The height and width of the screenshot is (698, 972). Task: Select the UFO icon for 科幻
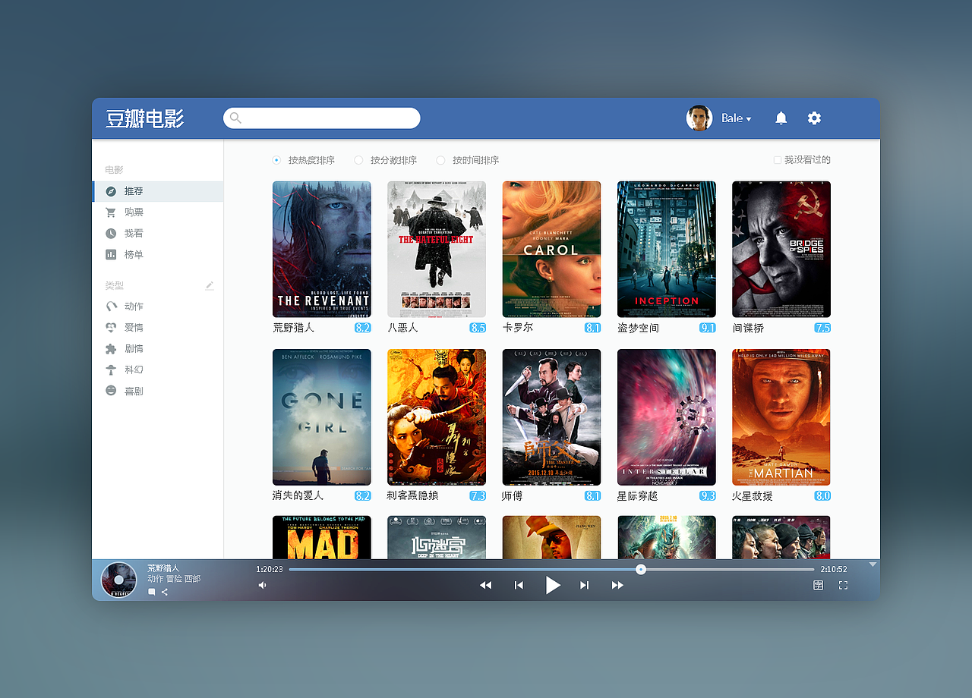click(x=111, y=370)
